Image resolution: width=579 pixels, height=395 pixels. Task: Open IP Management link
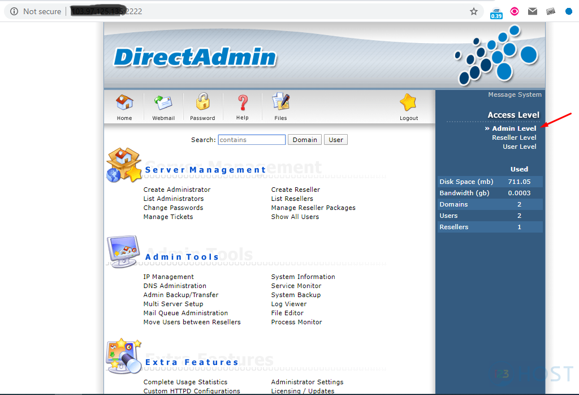pyautogui.click(x=168, y=277)
